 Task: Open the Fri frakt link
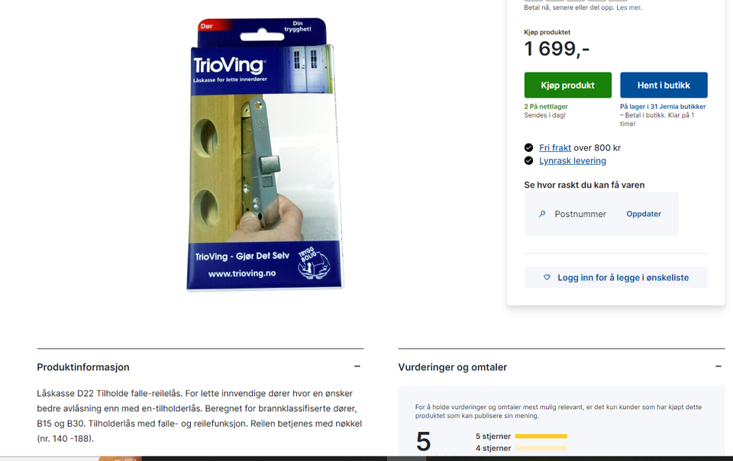tap(555, 147)
